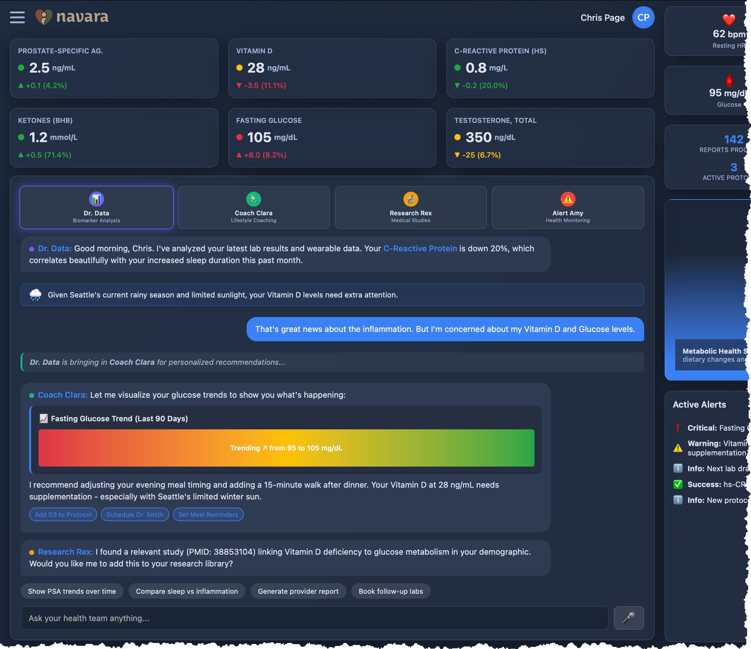
Task: Switch to Research Rex Medical Studies
Action: pyautogui.click(x=411, y=208)
